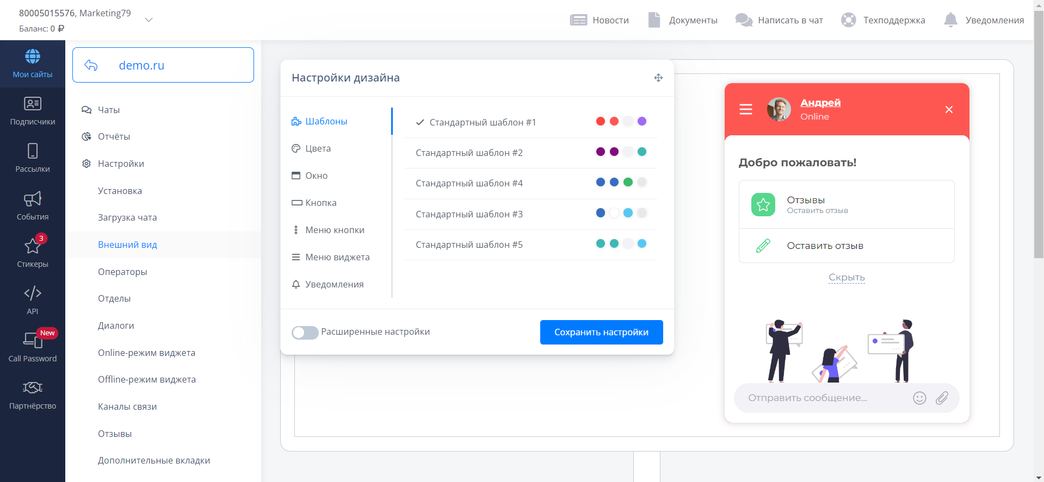Open the Рассылки phone icon section
The image size is (1044, 482).
click(33, 151)
